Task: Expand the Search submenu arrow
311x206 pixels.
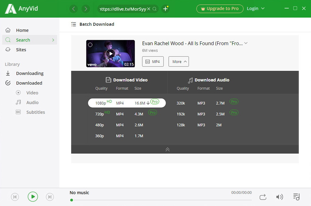Action: (53, 40)
